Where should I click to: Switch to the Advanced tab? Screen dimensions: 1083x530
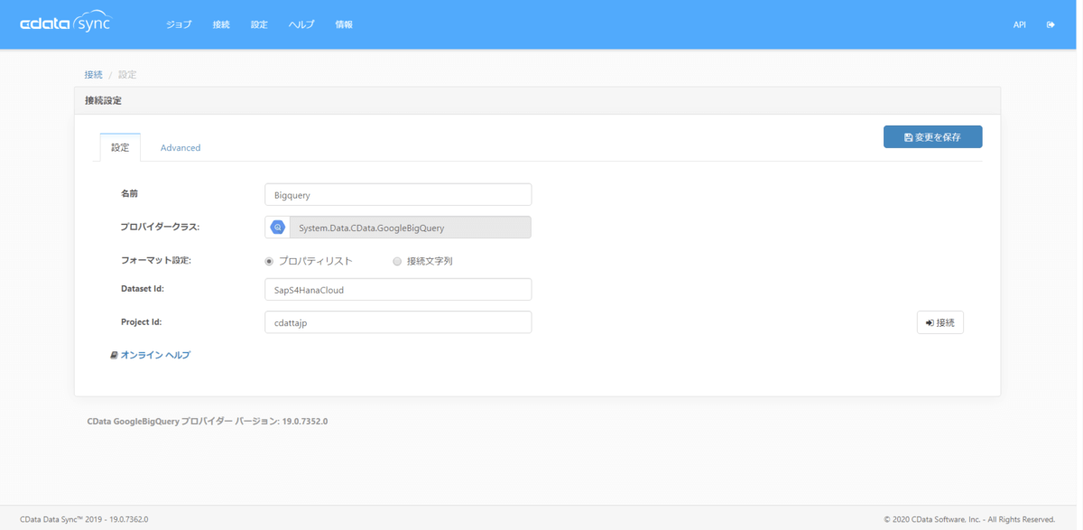pos(180,147)
